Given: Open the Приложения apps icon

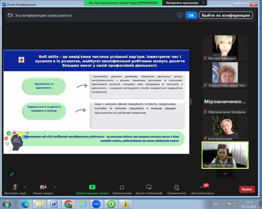Looking at the screenshot, I should coord(122,187).
